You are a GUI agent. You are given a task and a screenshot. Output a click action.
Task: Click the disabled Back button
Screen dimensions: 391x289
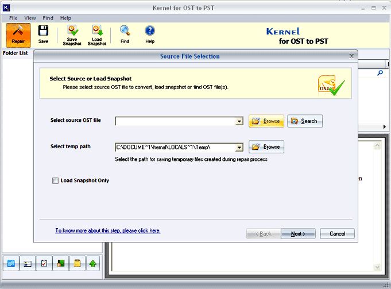tap(264, 234)
